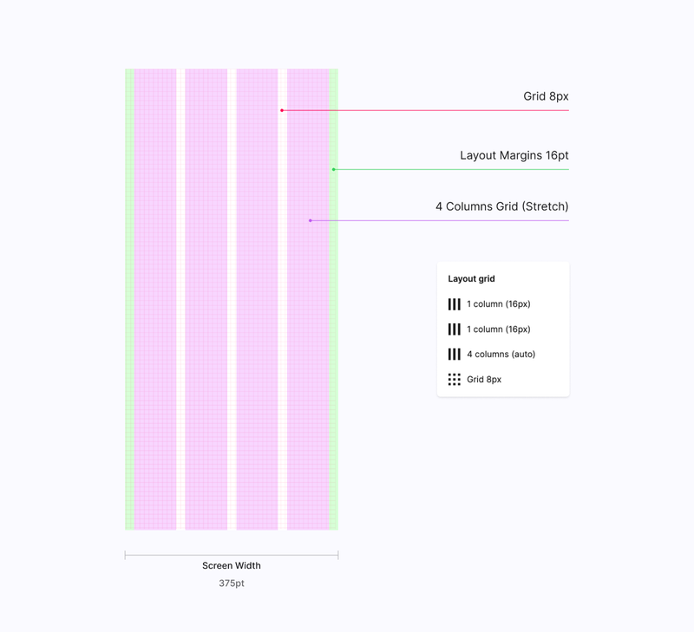
Task: Select the right green margin strip
Action: (x=334, y=299)
